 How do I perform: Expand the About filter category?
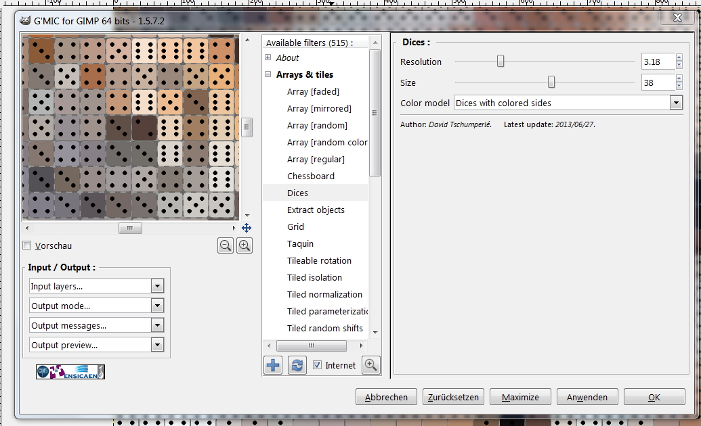click(x=268, y=57)
